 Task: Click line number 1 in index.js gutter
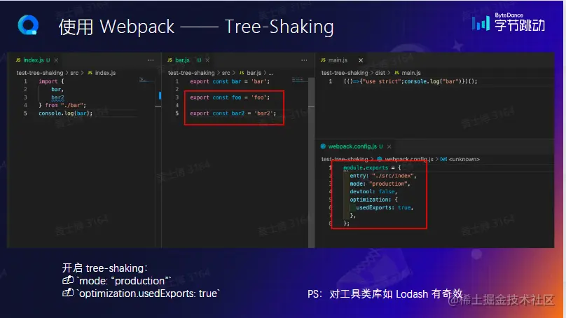point(25,81)
